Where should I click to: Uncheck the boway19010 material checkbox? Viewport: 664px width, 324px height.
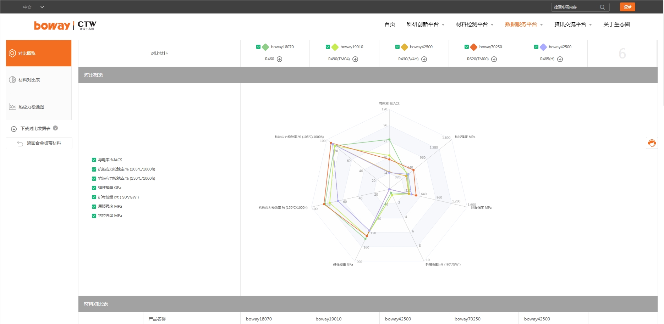point(328,47)
